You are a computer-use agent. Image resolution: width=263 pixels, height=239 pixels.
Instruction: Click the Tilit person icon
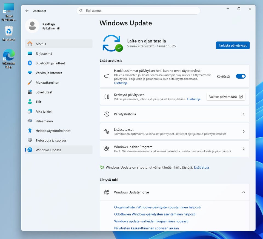click(x=30, y=101)
